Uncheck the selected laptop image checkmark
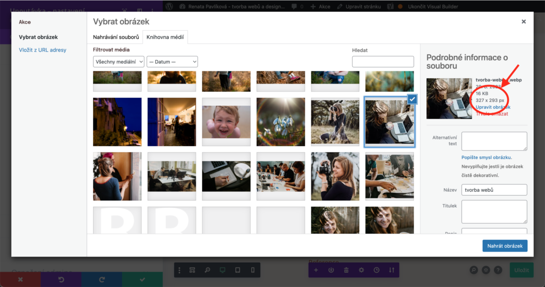 pos(412,99)
